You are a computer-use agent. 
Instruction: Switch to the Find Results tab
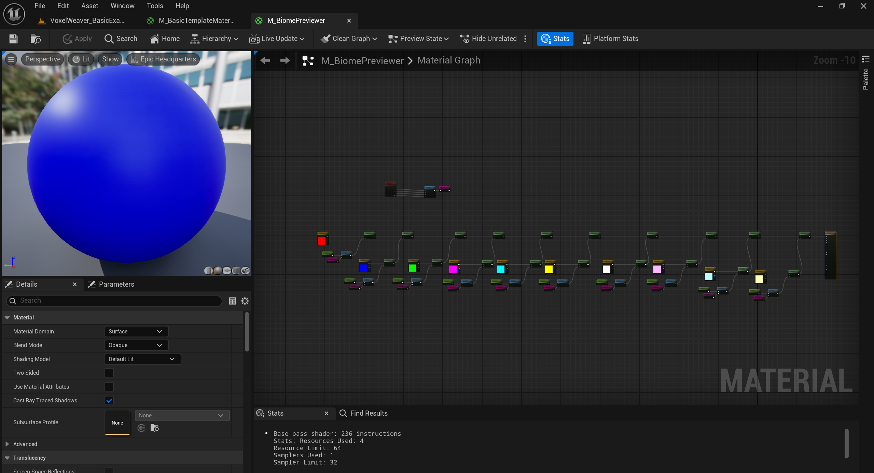(363, 413)
